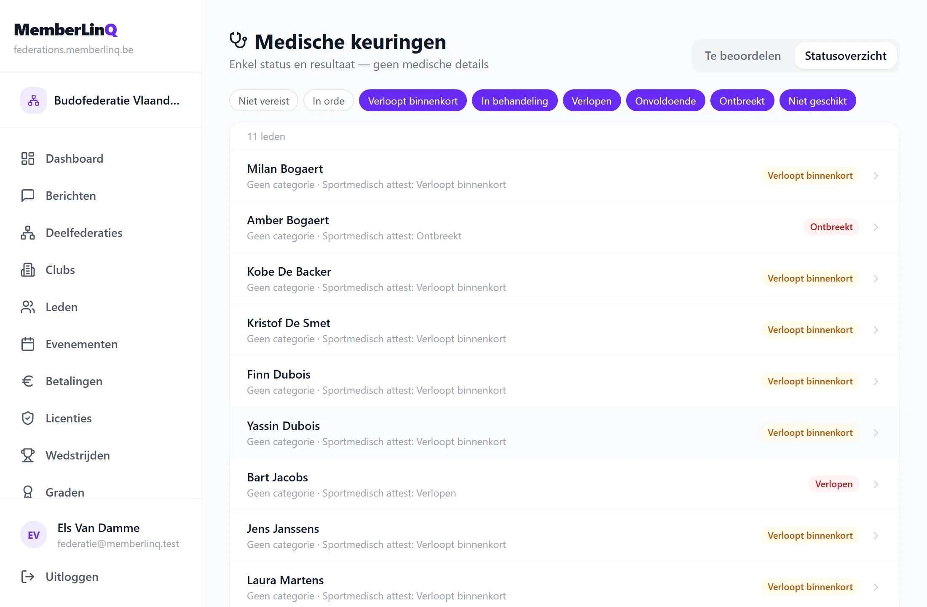Click the EV user avatar
The height and width of the screenshot is (607, 927).
[x=34, y=535]
